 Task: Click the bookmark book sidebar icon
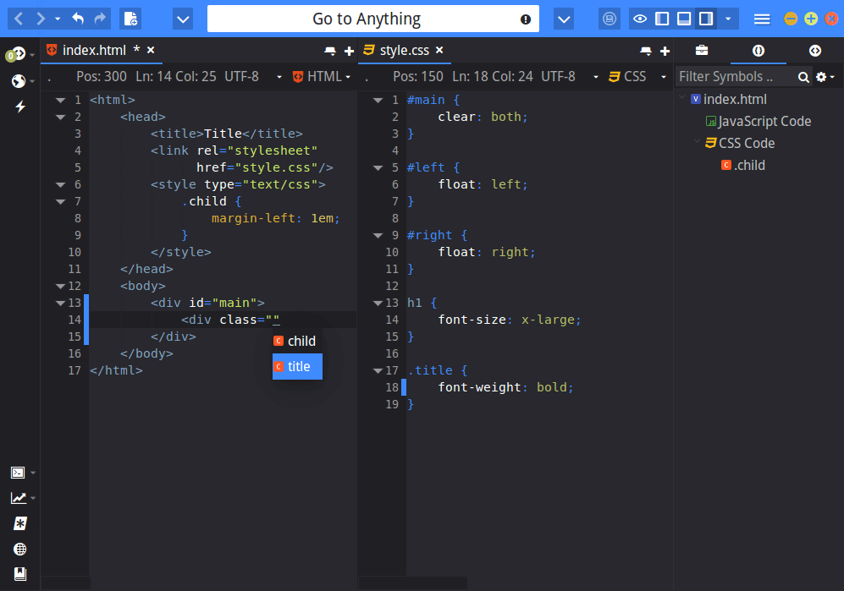(x=20, y=574)
